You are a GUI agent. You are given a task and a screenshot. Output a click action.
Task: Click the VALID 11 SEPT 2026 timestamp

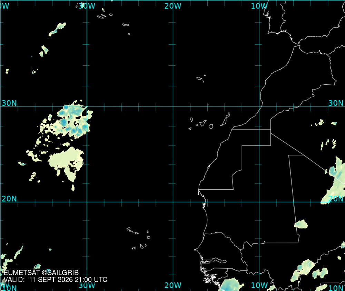[x=56, y=280]
